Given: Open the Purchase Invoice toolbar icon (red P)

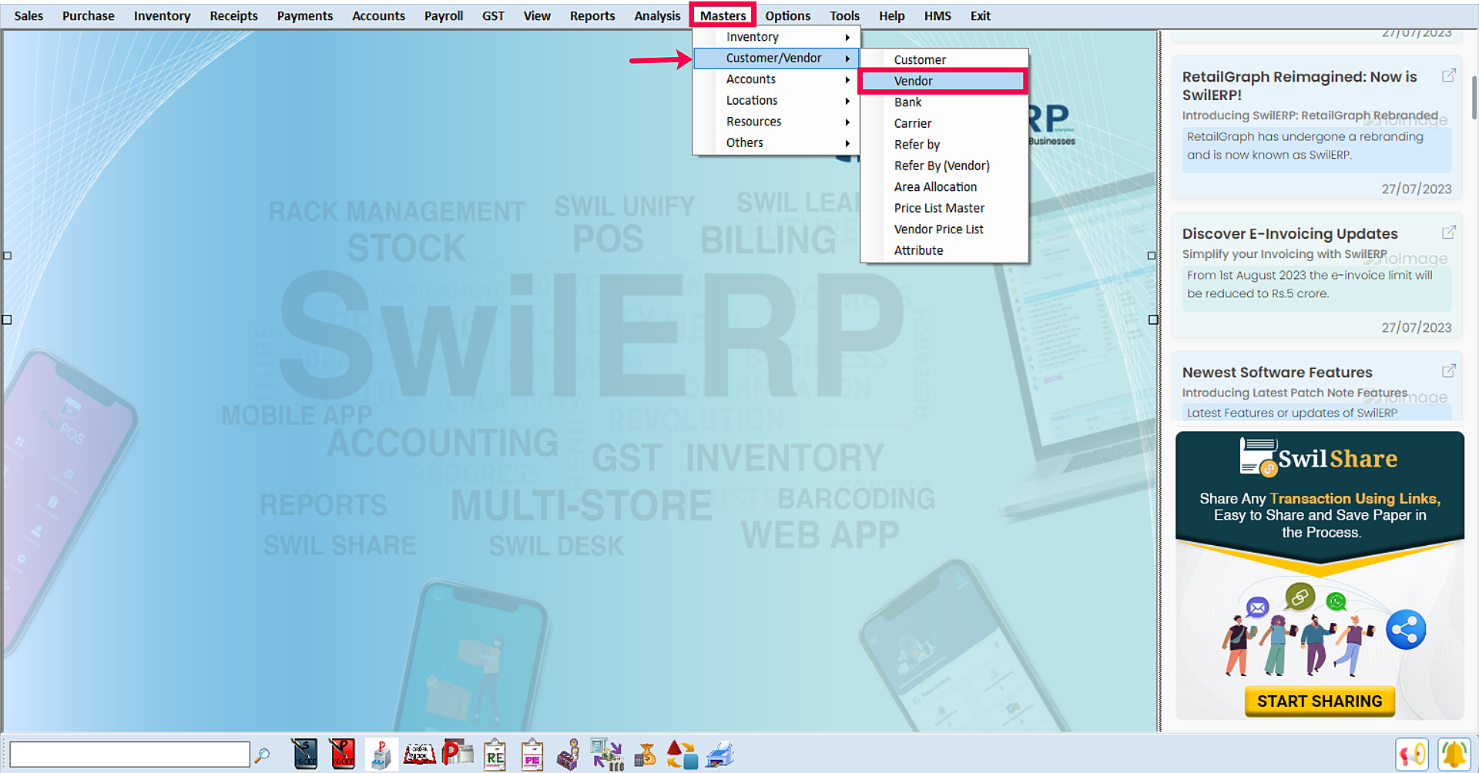Looking at the screenshot, I should [x=342, y=755].
